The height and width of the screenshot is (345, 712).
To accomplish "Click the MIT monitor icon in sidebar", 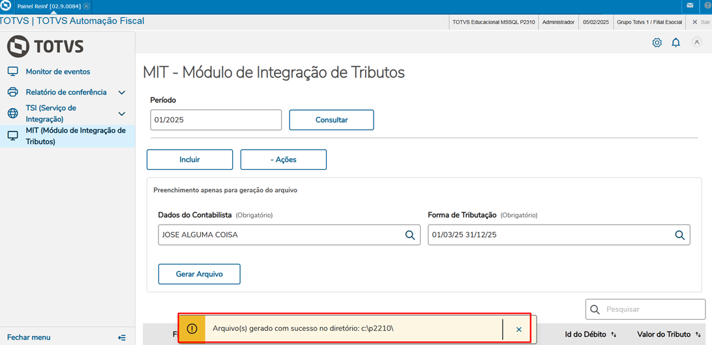I will tap(13, 135).
